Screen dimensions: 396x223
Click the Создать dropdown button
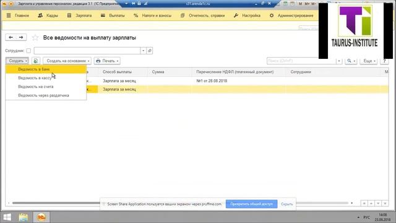pos(17,61)
